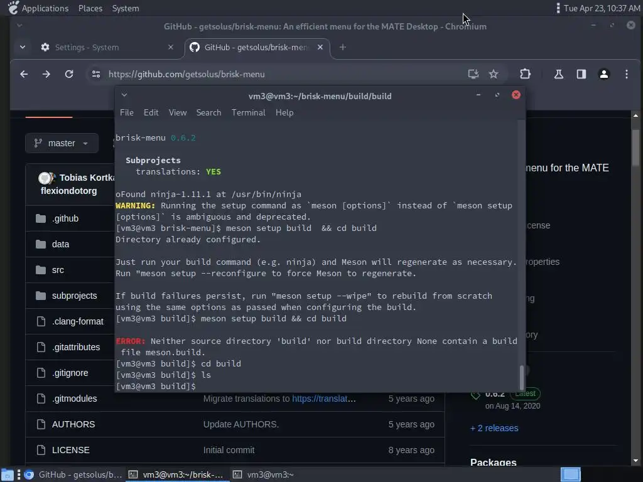Open the terminal Help menu
This screenshot has width=643, height=482.
[x=284, y=112]
